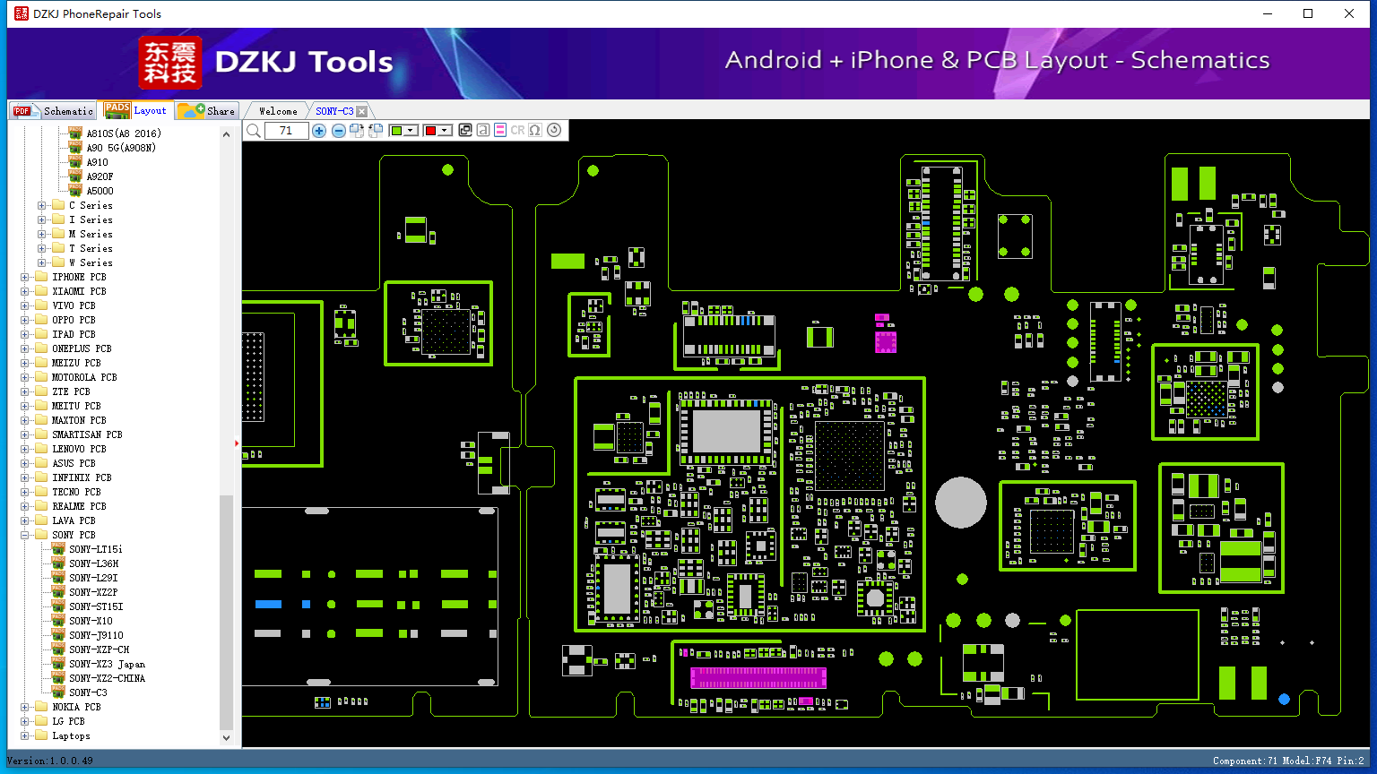Click the zoom value field showing 71
Screen dimensions: 1377x774
coord(286,131)
